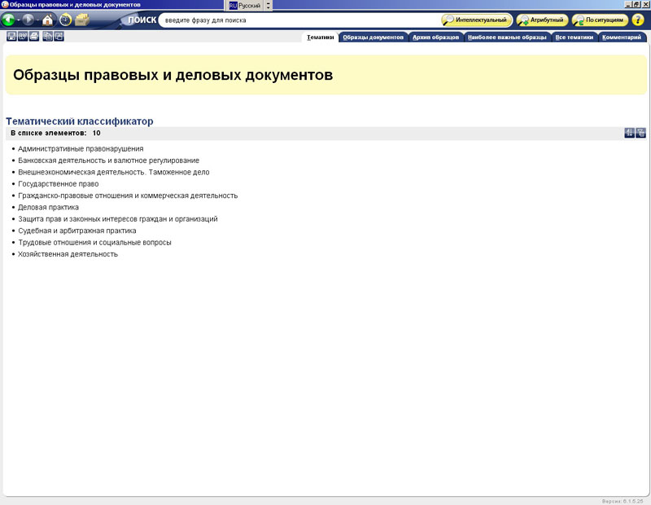Click the Print icon in toolbar

pos(34,37)
